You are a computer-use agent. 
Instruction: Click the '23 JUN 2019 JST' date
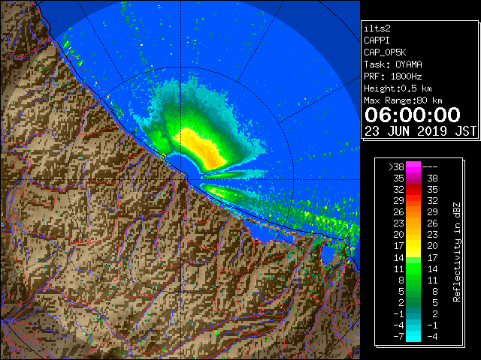tap(420, 132)
